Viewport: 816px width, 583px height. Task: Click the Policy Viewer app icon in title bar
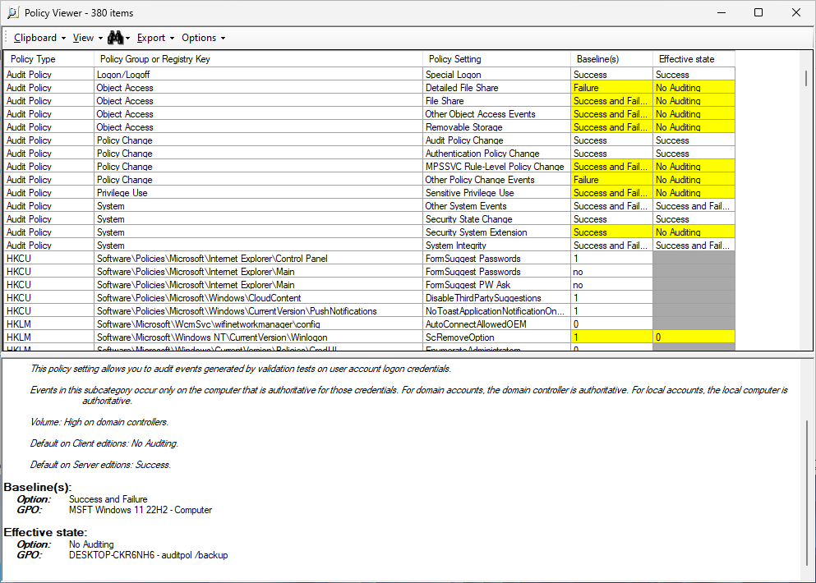point(13,12)
